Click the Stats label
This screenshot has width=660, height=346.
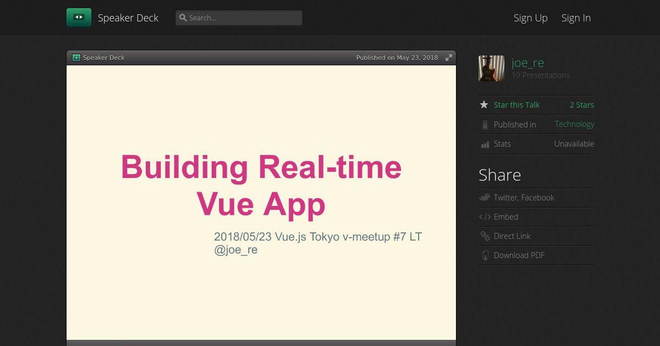click(502, 144)
